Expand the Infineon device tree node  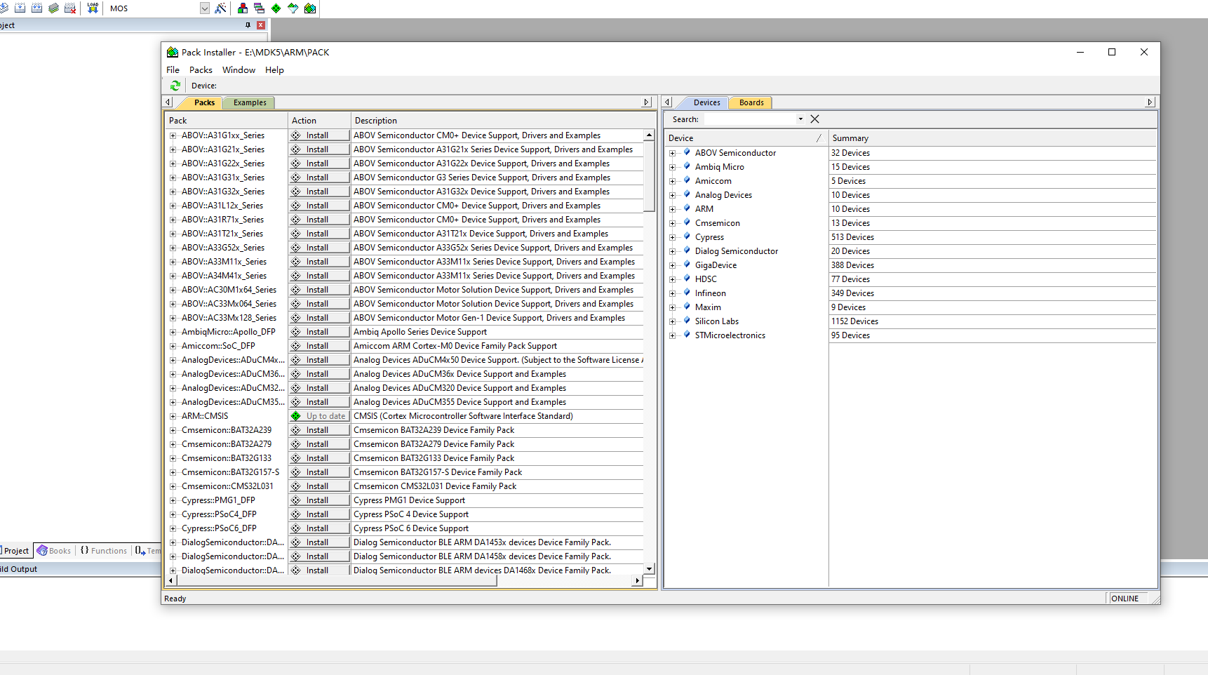coord(672,293)
